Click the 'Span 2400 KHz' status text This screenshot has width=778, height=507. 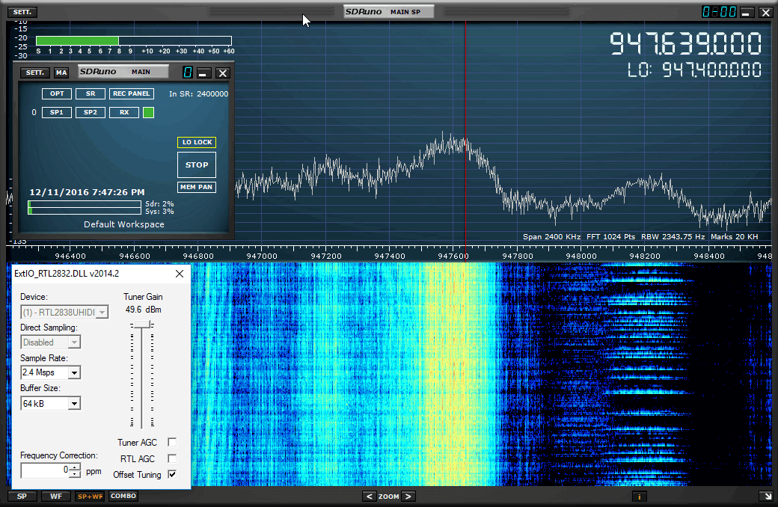(x=552, y=236)
